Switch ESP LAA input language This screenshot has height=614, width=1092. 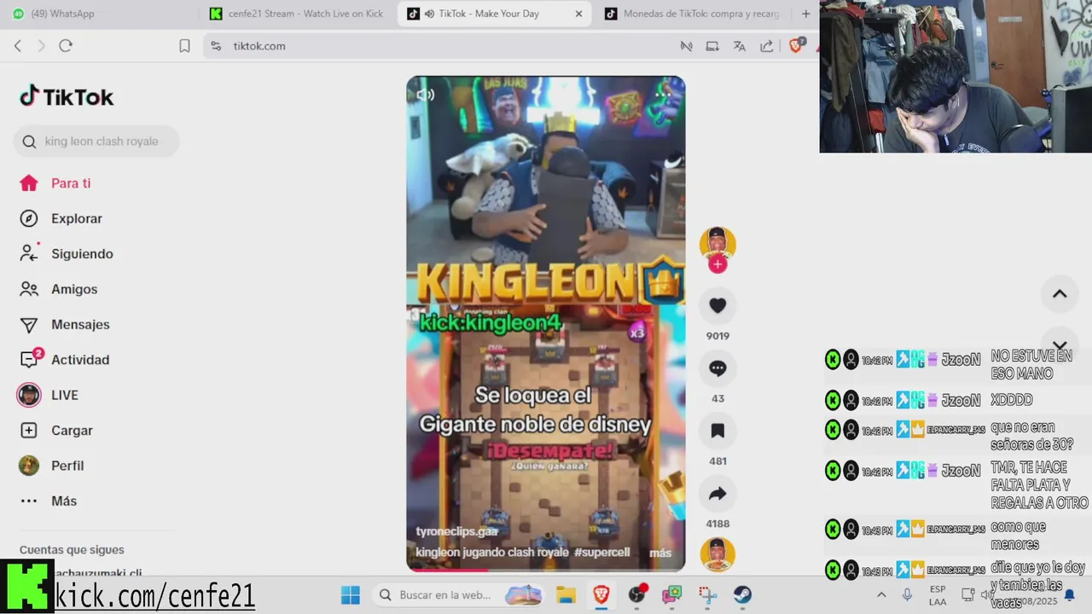[938, 594]
